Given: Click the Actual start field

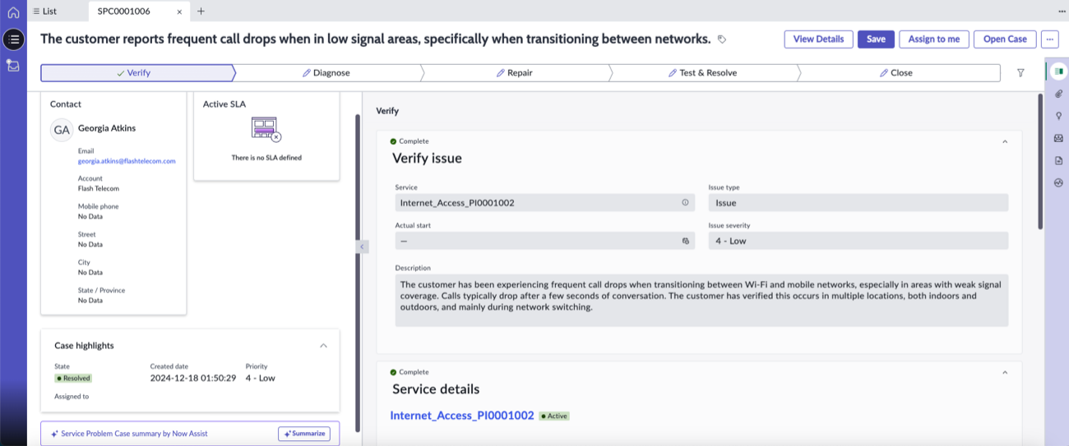Looking at the screenshot, I should tap(544, 241).
